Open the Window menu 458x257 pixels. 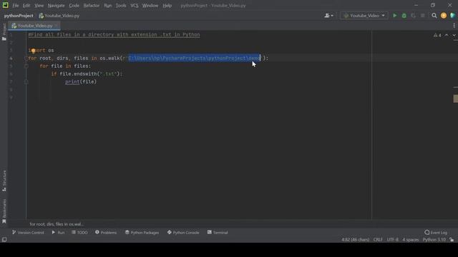[150, 6]
